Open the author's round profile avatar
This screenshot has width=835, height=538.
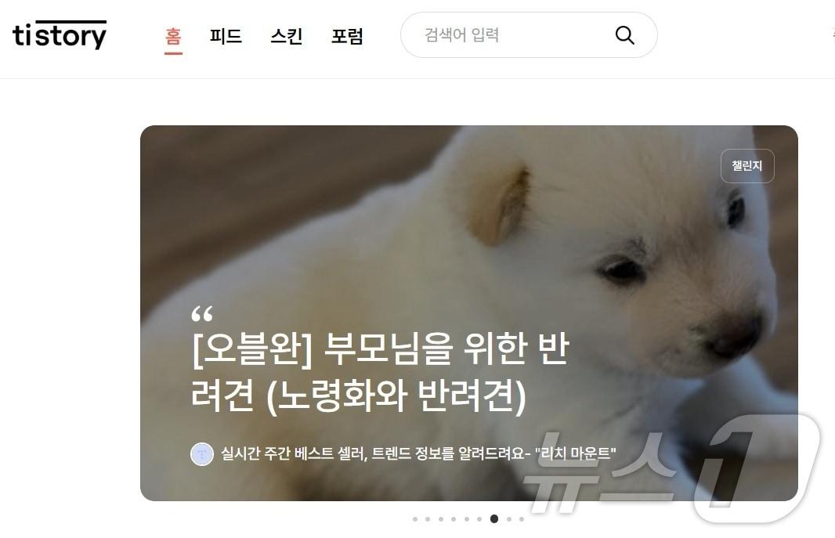point(202,454)
